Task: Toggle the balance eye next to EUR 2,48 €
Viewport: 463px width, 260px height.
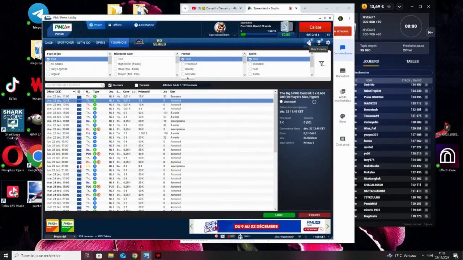Action: (x=328, y=35)
